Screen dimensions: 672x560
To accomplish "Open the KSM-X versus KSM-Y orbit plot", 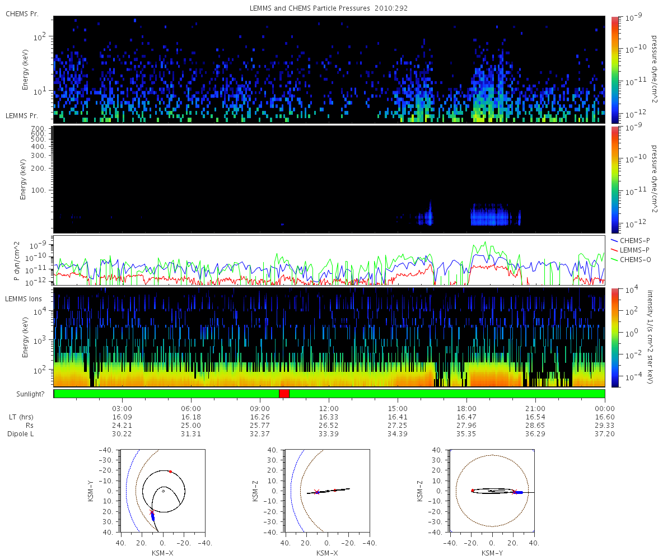I will (x=163, y=491).
